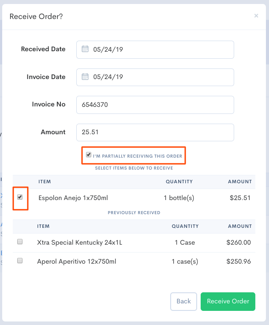Focus the Received Date text showing 05/24/19
The height and width of the screenshot is (325, 269).
[108, 49]
